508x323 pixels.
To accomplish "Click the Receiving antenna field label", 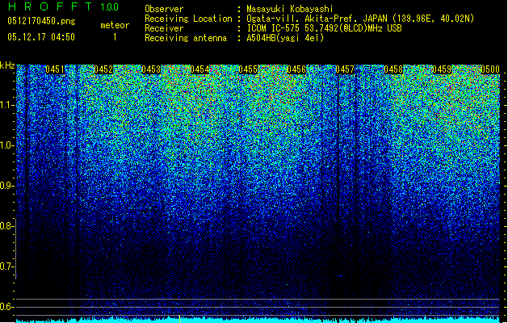I will [186, 38].
